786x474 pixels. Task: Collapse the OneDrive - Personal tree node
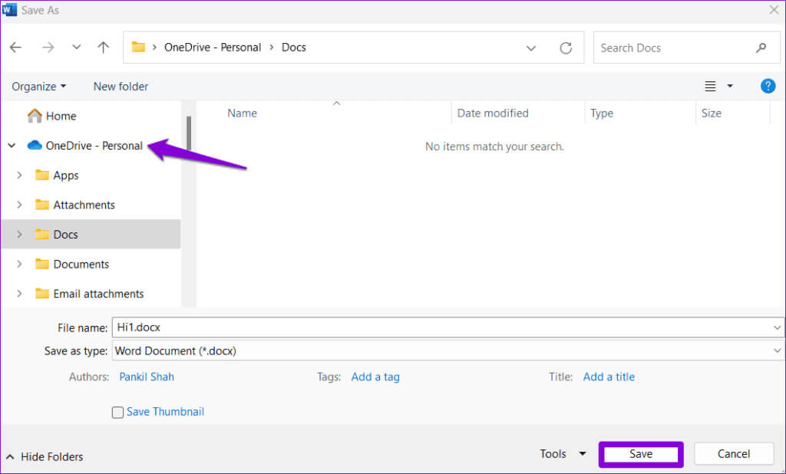click(x=12, y=146)
